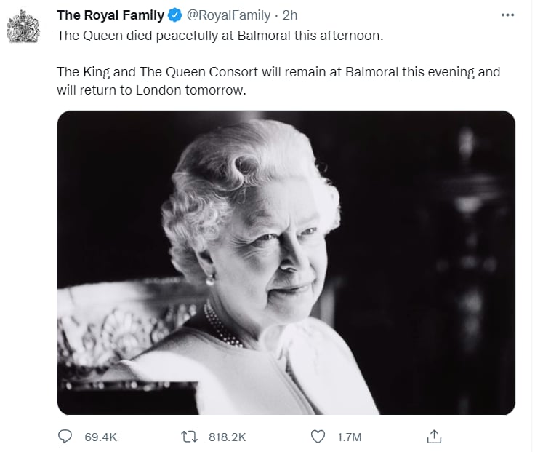This screenshot has height=452, width=535.
Task: Click the 2h timestamp
Action: 290,15
